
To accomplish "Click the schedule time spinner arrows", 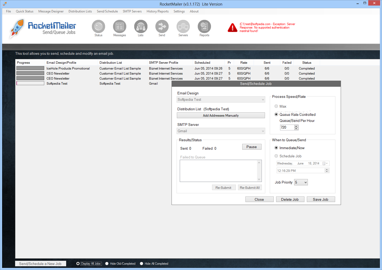I will coord(327,171).
